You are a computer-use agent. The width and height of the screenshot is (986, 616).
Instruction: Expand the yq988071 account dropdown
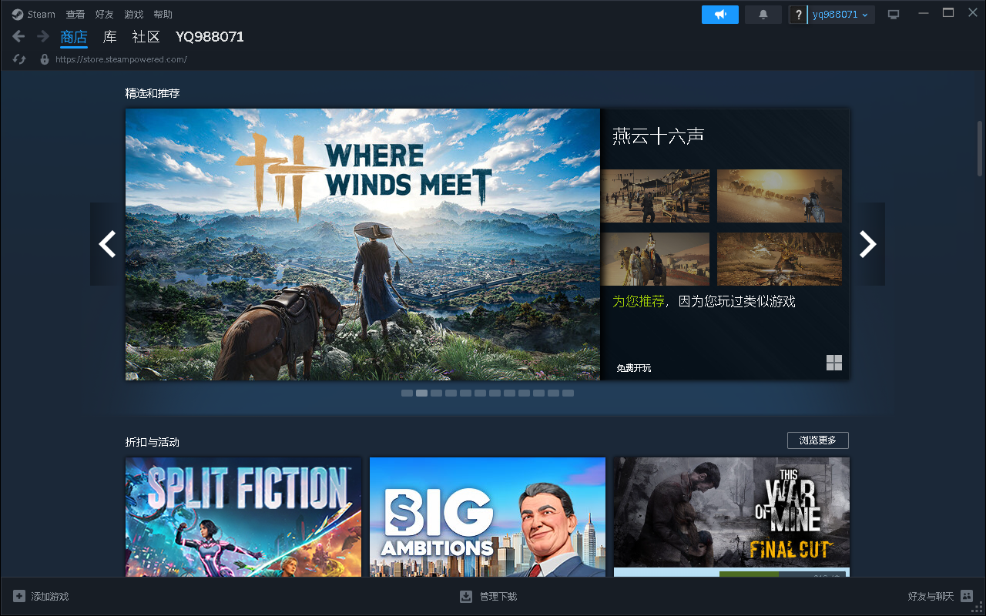840,15
